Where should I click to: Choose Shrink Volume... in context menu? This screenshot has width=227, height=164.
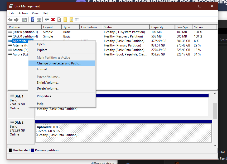62,83
